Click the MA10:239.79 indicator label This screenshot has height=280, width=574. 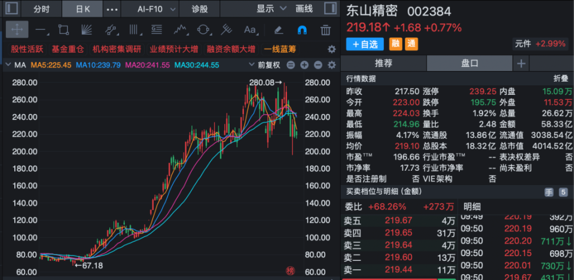click(99, 65)
